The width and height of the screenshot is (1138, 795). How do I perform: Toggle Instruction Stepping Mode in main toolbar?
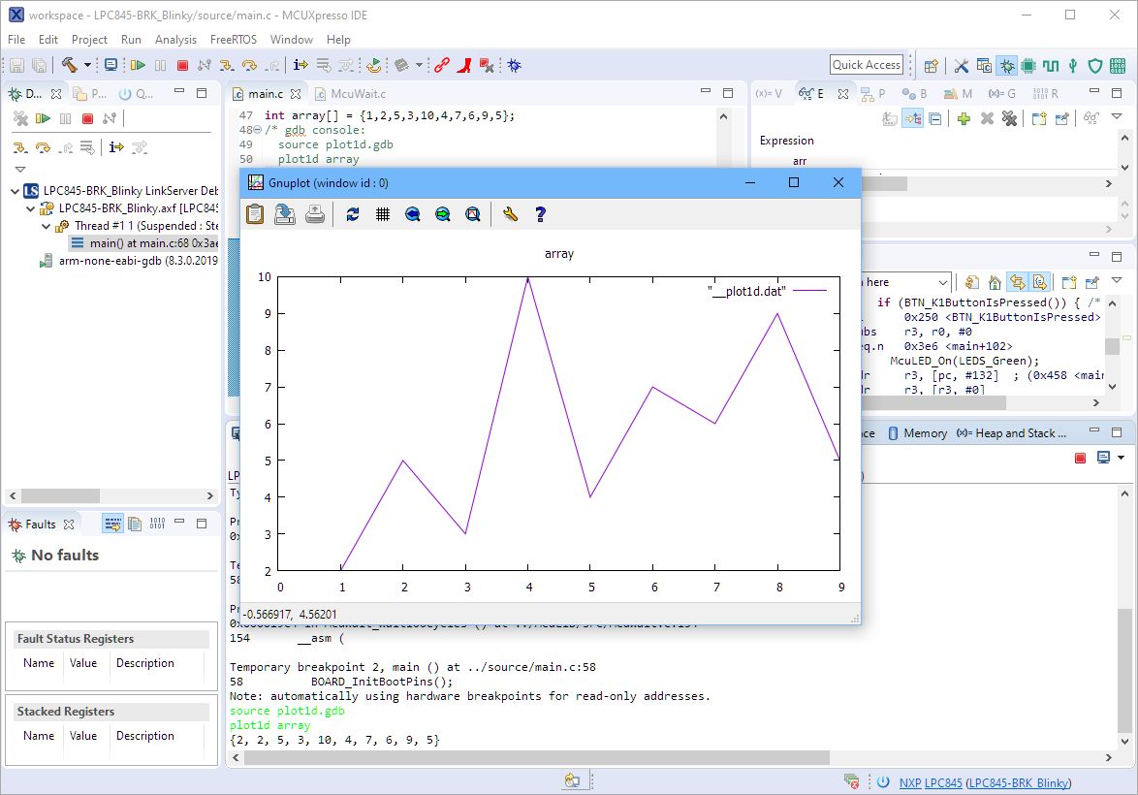coord(300,65)
